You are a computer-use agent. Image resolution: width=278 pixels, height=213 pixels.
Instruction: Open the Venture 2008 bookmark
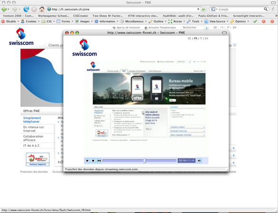pyautogui.click(x=18, y=16)
